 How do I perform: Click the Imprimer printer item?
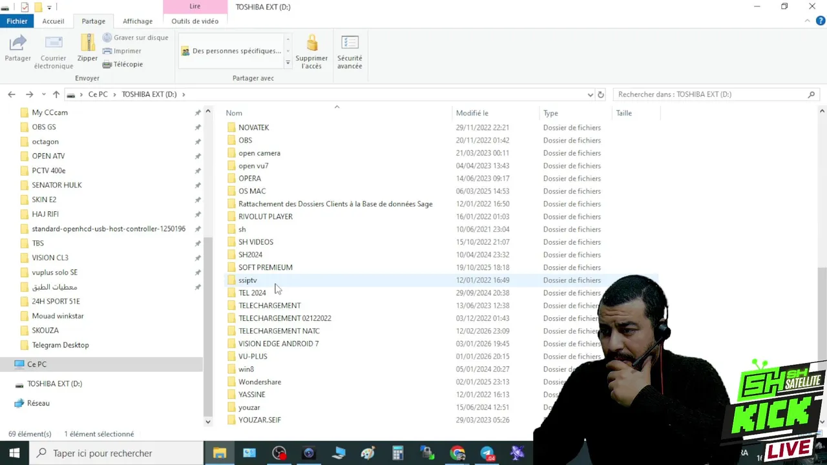(x=122, y=51)
